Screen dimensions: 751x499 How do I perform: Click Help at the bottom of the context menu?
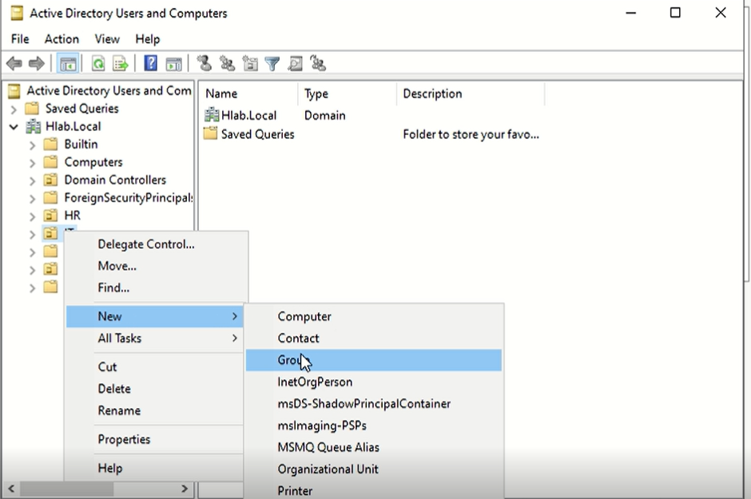coord(156,468)
